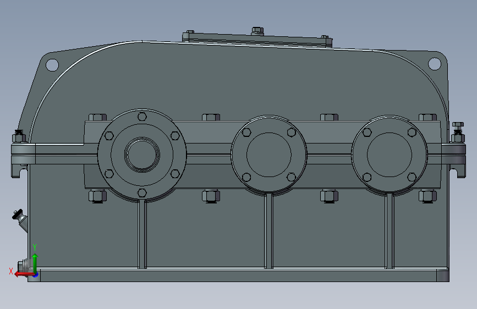The height and width of the screenshot is (309, 477).
Task: Select the shaft bore in the left bearing cover
Action: tap(142, 154)
